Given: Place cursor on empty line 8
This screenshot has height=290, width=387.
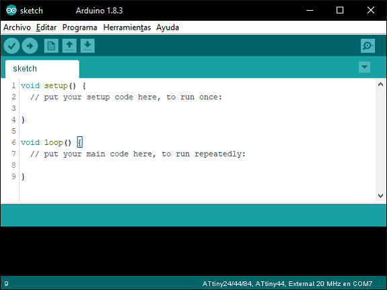Looking at the screenshot, I should tap(197, 165).
